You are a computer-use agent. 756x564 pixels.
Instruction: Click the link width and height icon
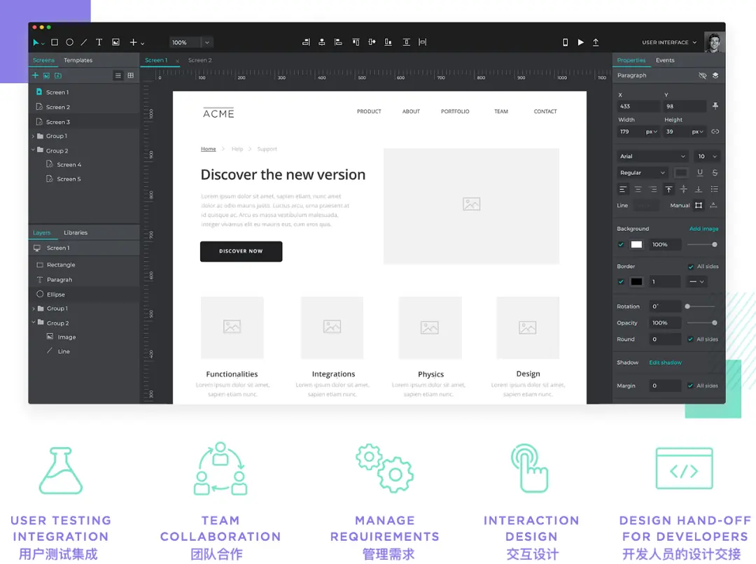tap(715, 132)
